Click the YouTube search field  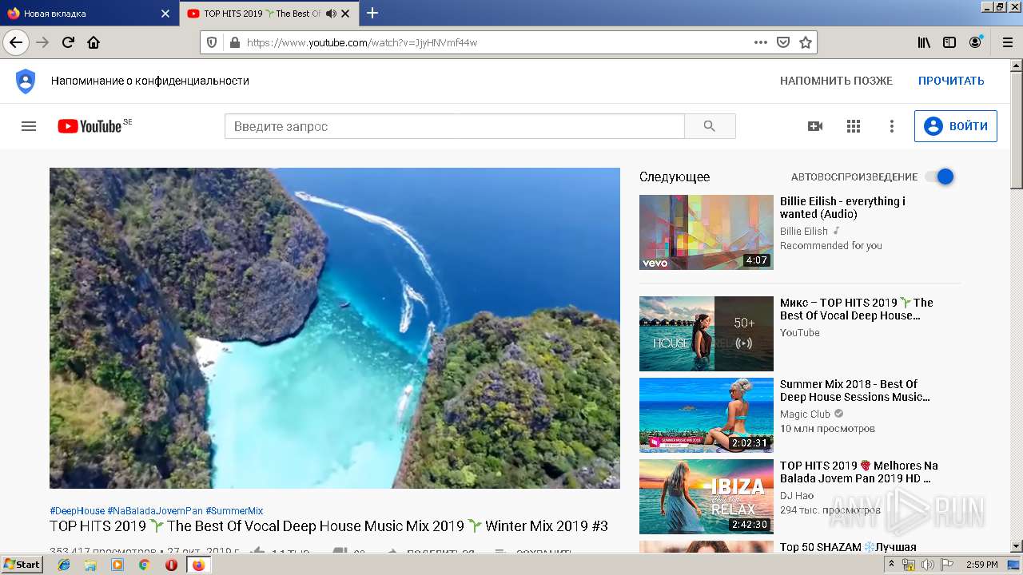[x=454, y=126]
